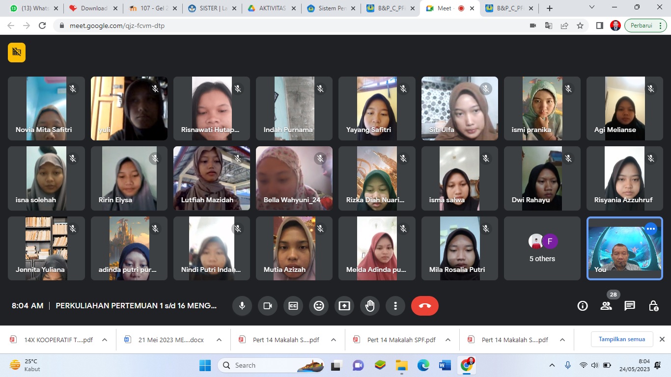Show the participants people panel

point(606,306)
